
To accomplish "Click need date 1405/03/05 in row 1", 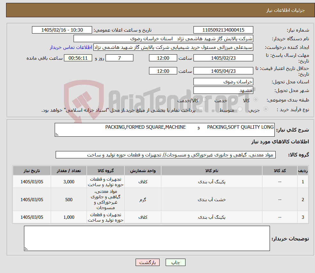I will tap(32, 182).
